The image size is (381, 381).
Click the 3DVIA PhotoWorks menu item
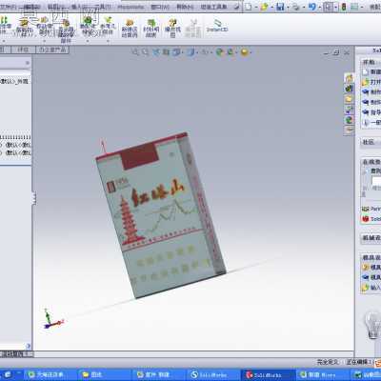click(130, 7)
